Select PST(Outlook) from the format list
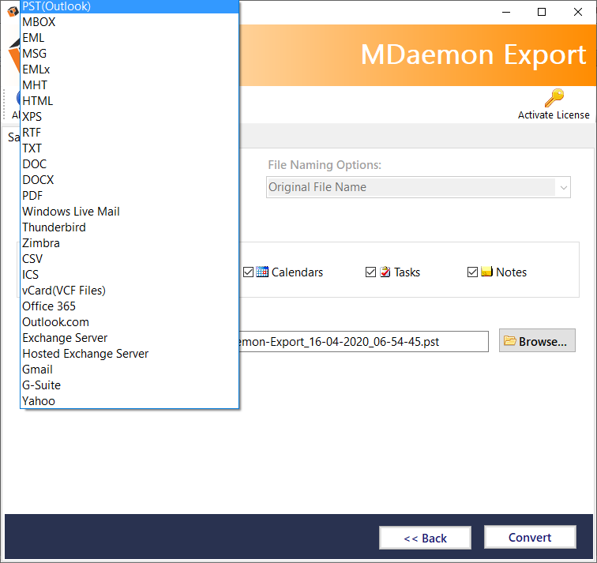Image resolution: width=597 pixels, height=563 pixels. pos(130,6)
